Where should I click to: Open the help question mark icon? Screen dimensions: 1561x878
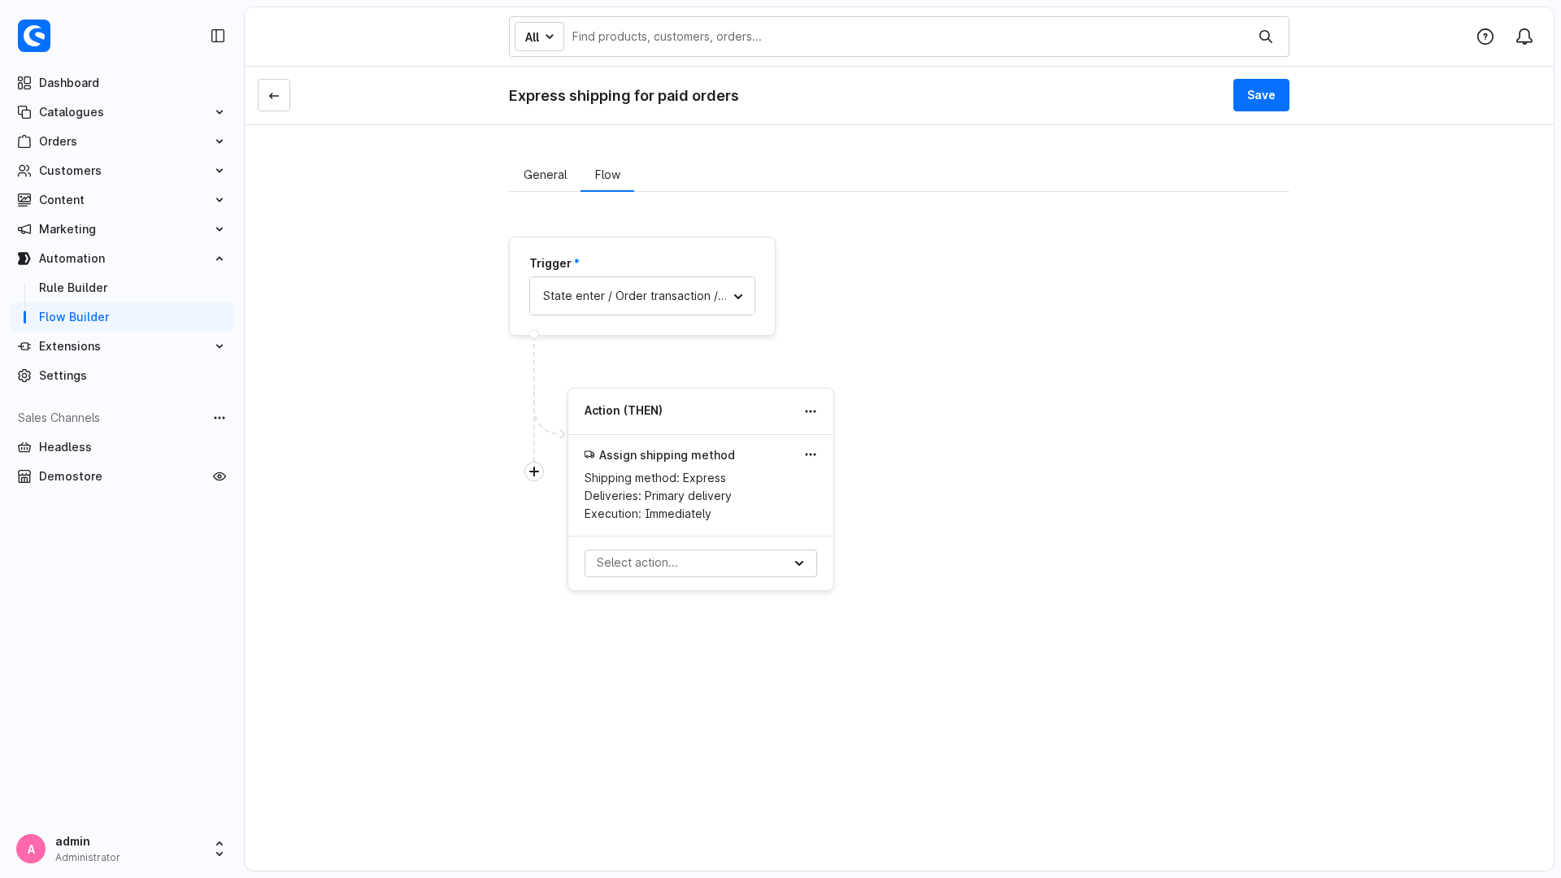pyautogui.click(x=1485, y=37)
